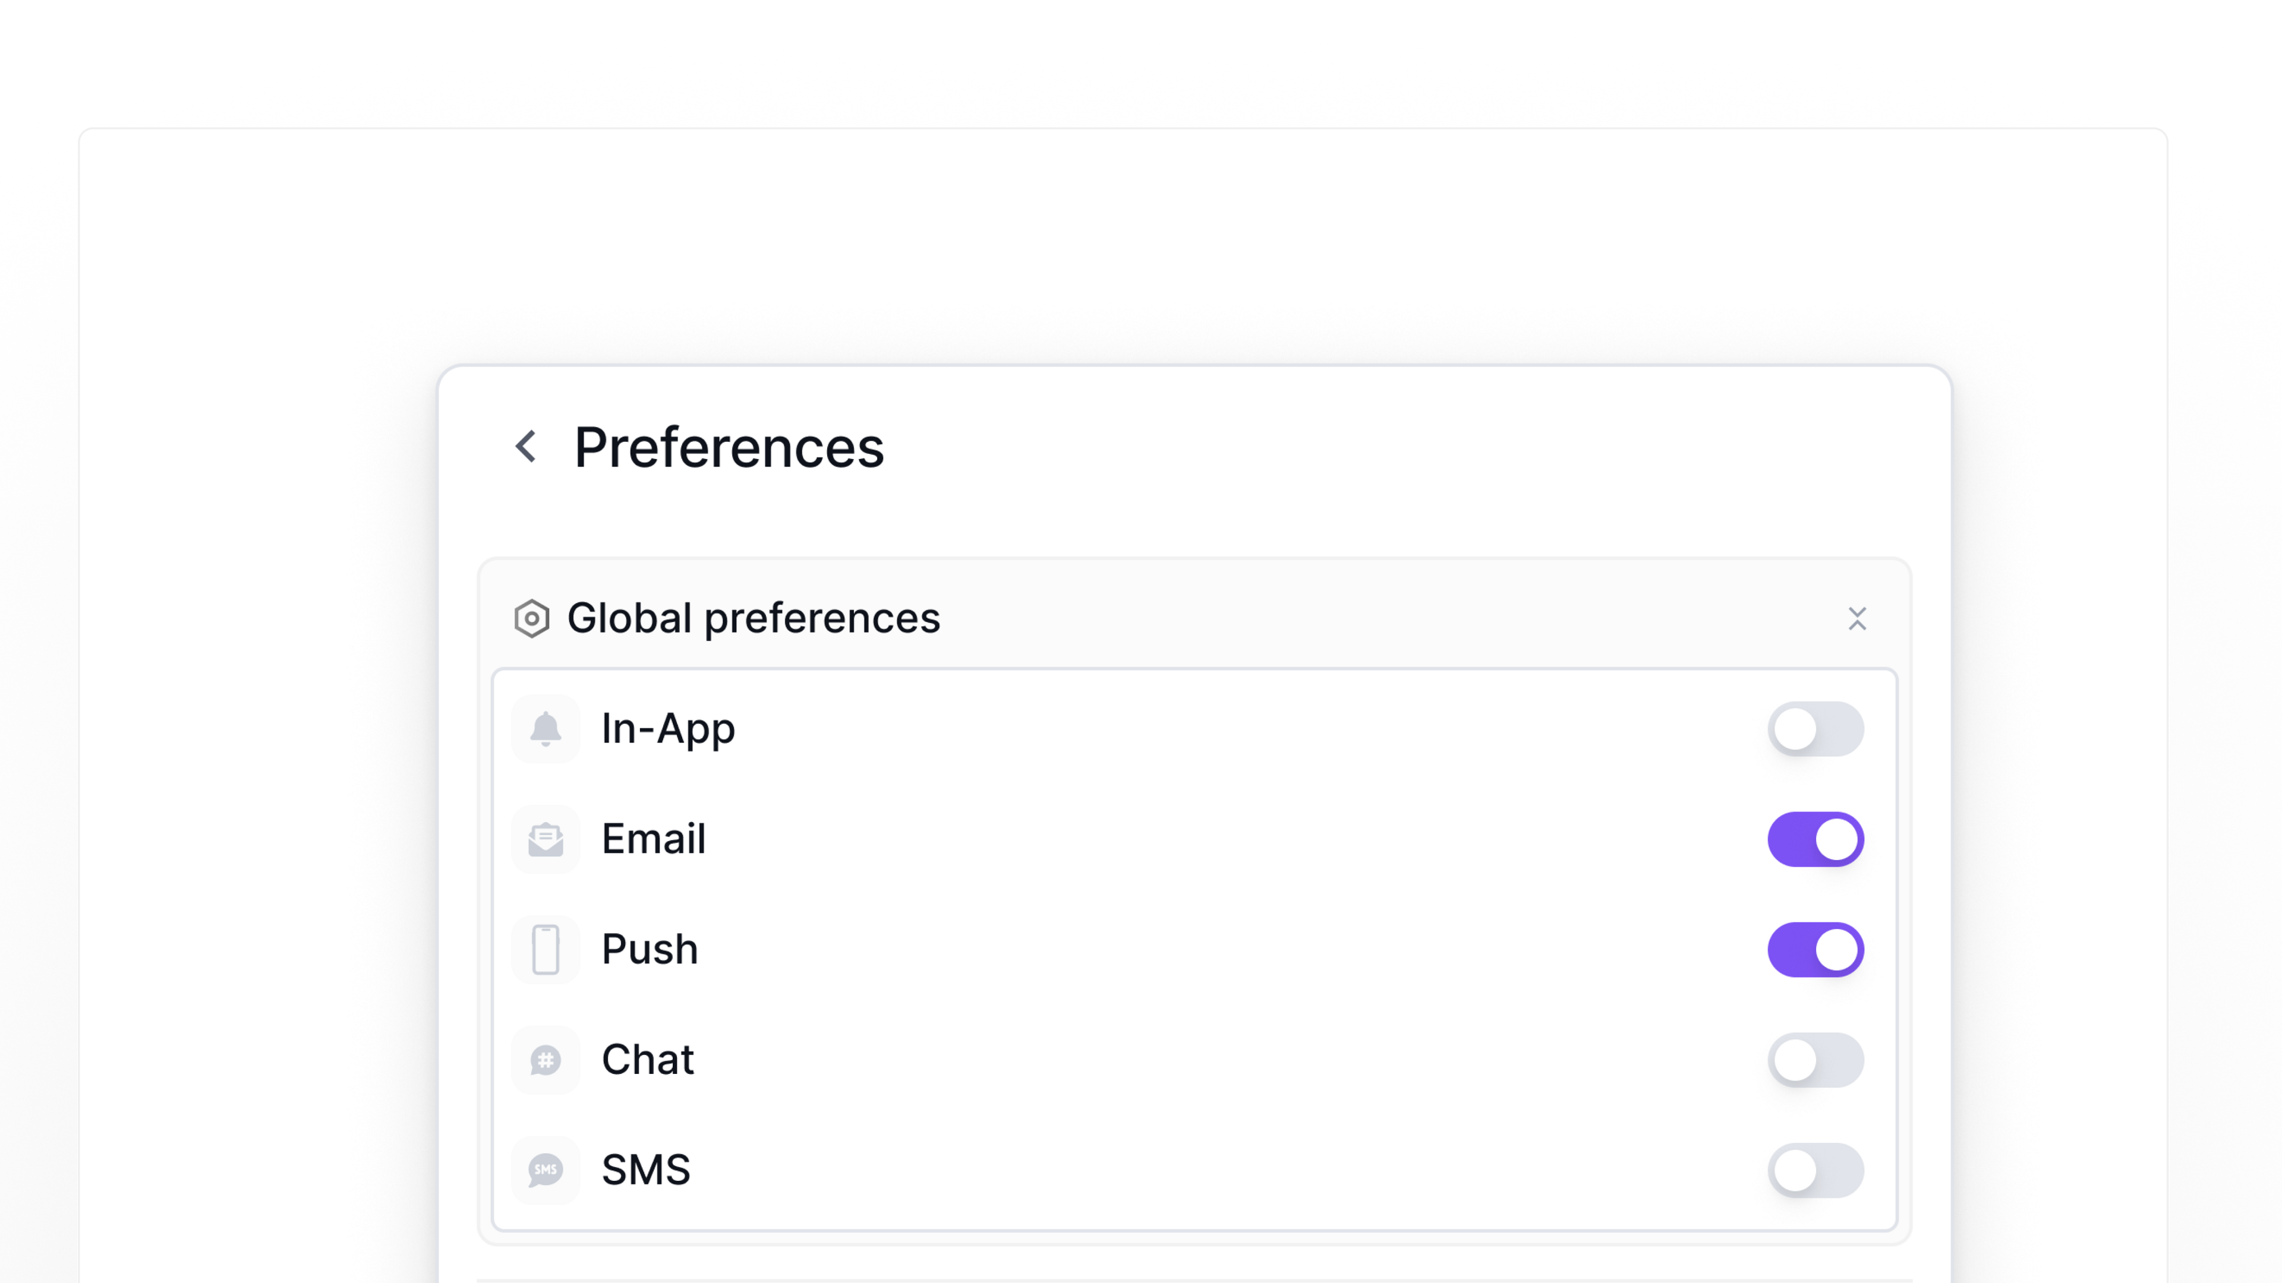Screen dimensions: 2282x1283
Task: Click the Chat label text
Action: 648,1059
